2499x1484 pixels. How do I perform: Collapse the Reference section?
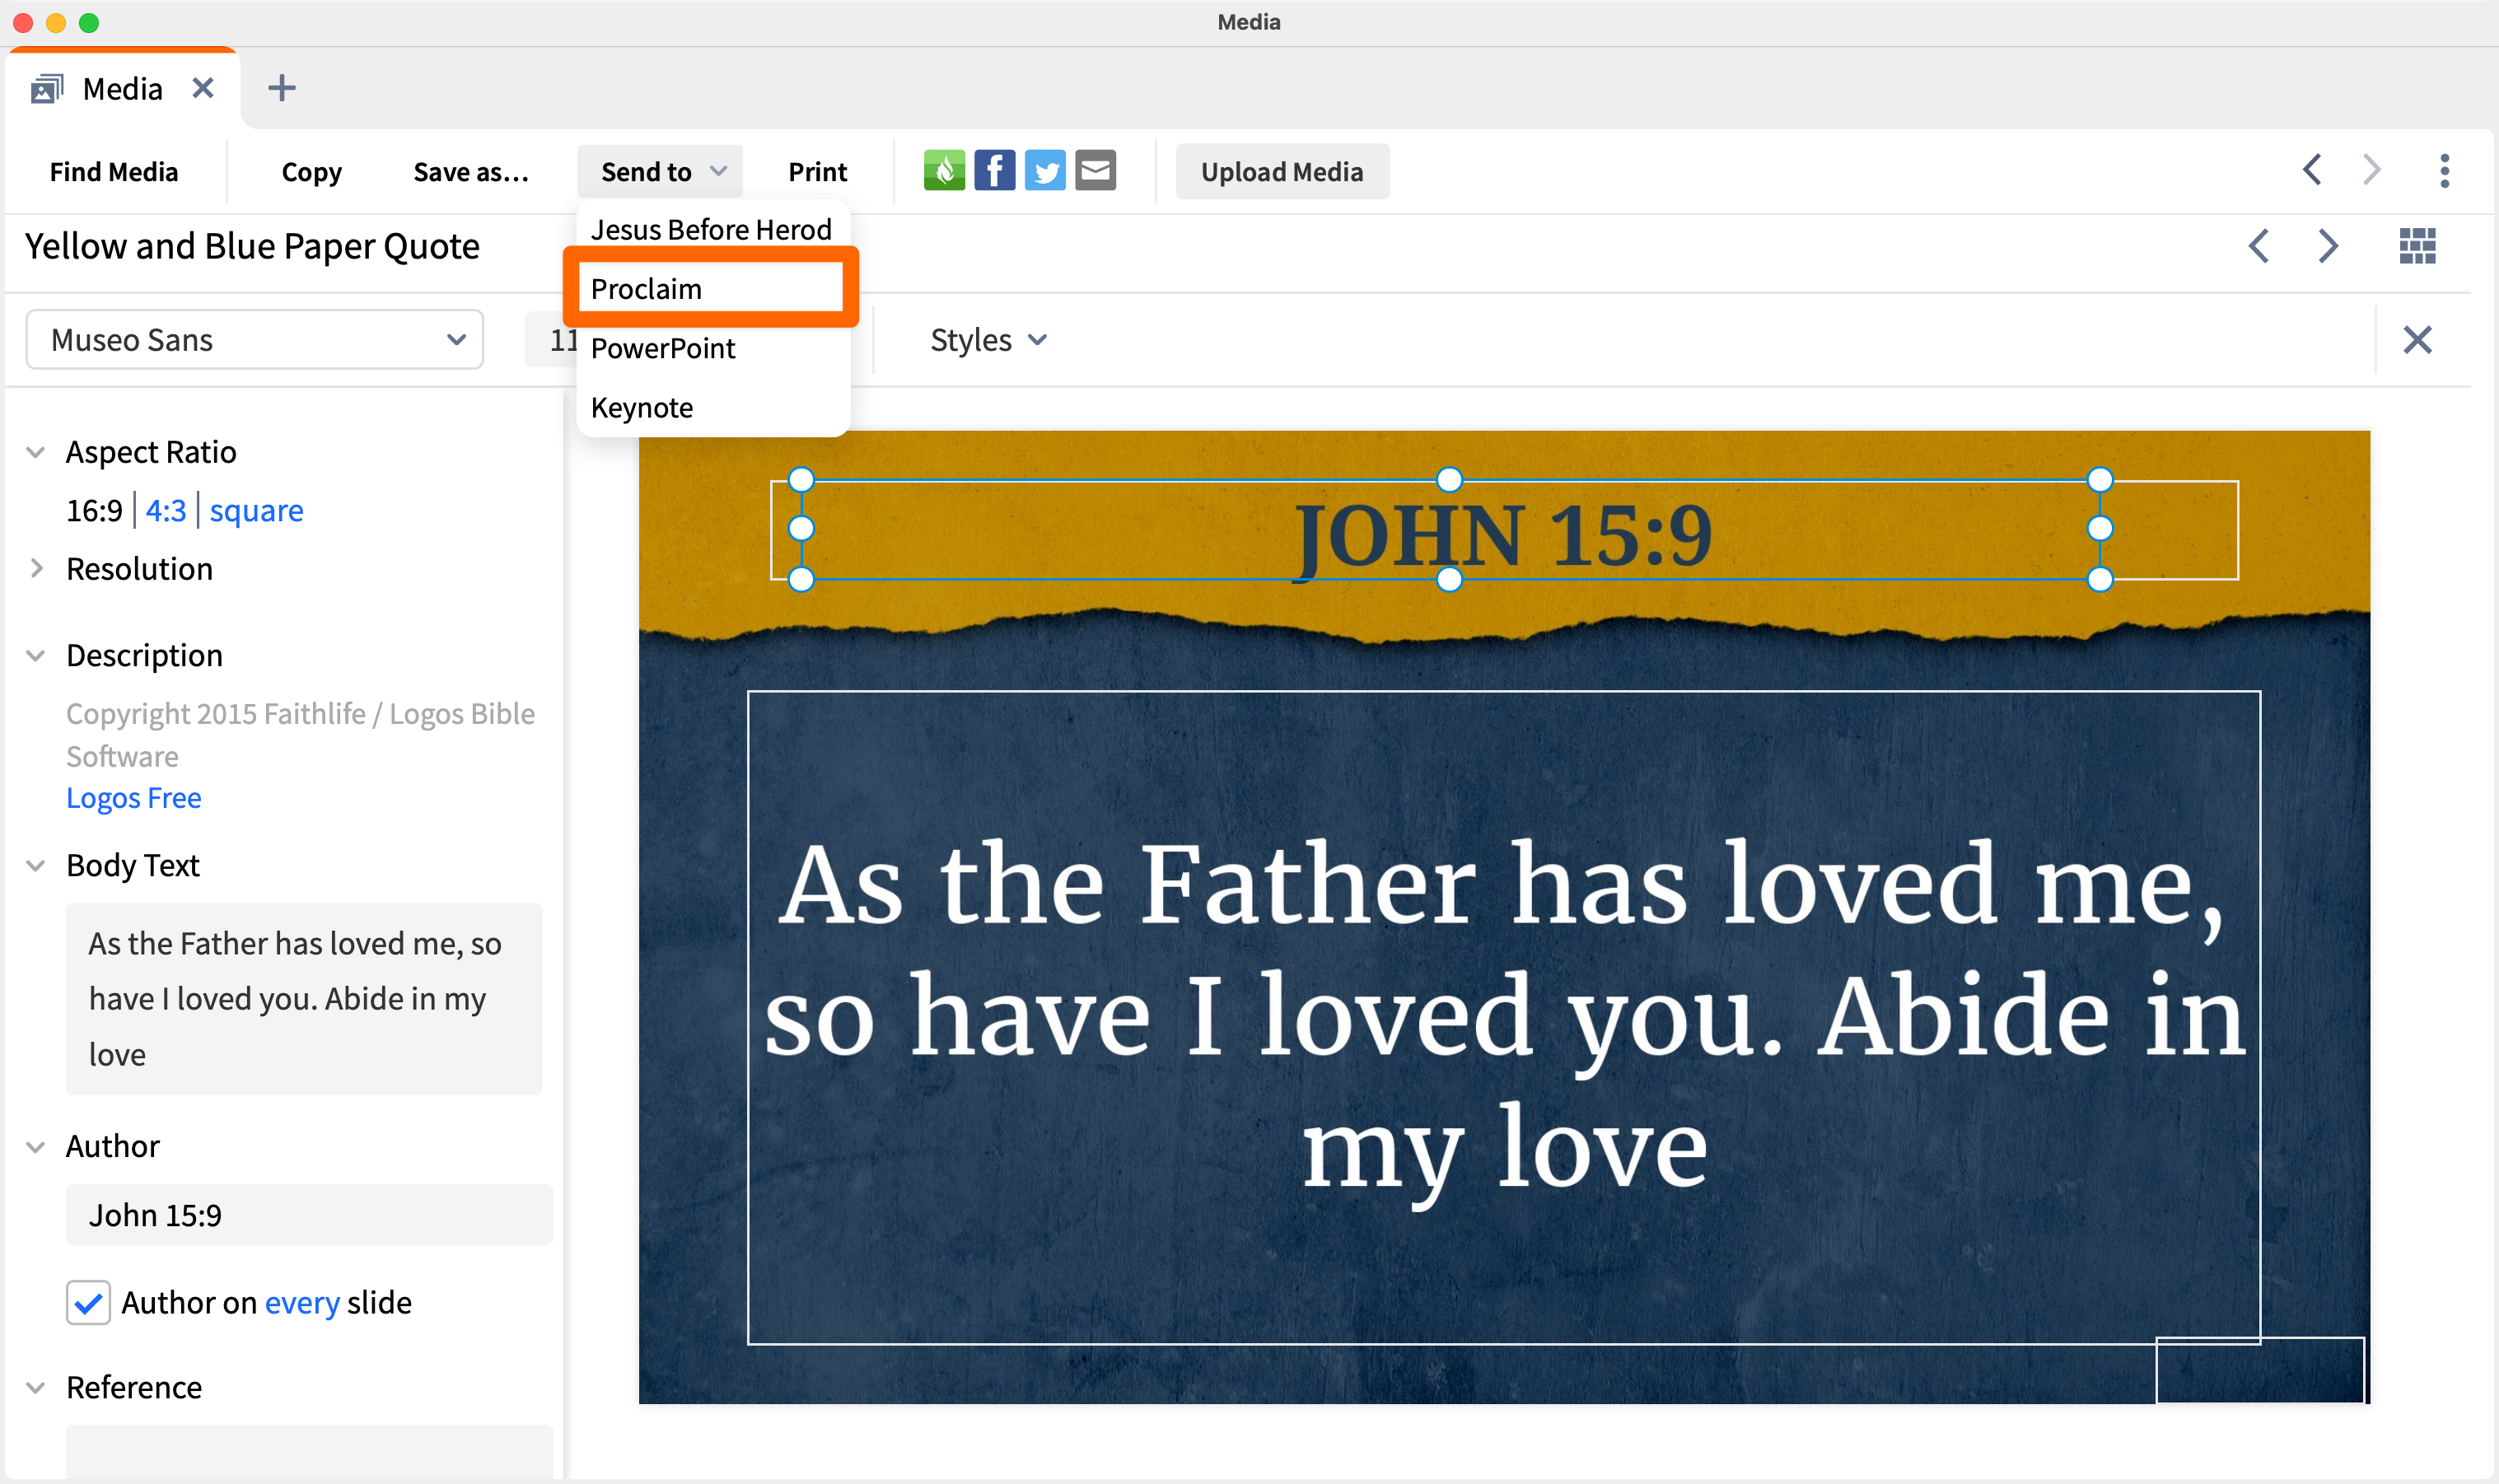[36, 1387]
